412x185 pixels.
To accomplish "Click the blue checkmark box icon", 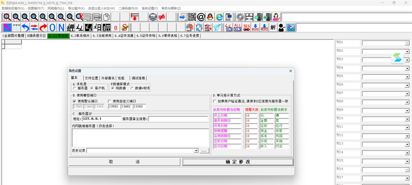I will tap(291, 28).
